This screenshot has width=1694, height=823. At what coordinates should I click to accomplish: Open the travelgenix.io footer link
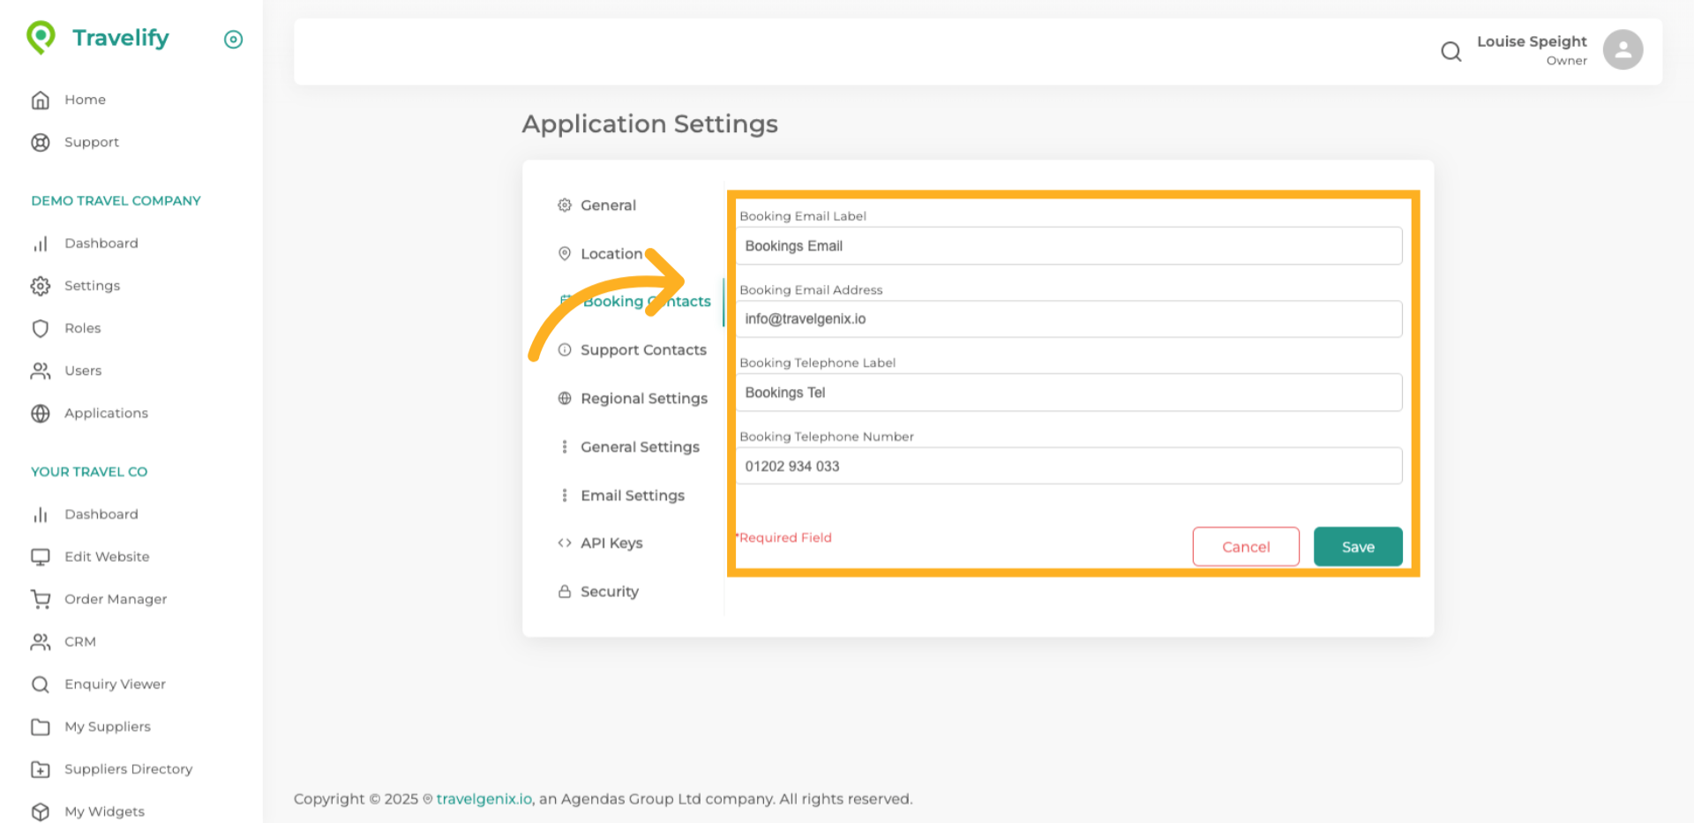pyautogui.click(x=483, y=799)
